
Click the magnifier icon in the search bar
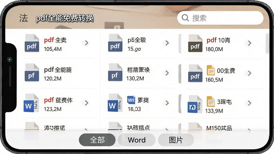[185, 18]
